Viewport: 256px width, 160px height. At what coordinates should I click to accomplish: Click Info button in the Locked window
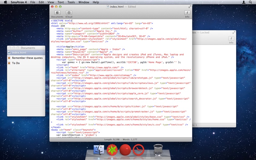(231, 40)
